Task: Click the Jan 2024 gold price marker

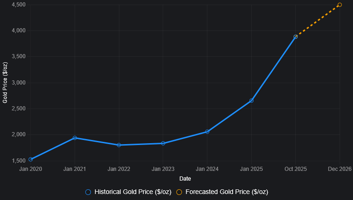Action: (207, 132)
